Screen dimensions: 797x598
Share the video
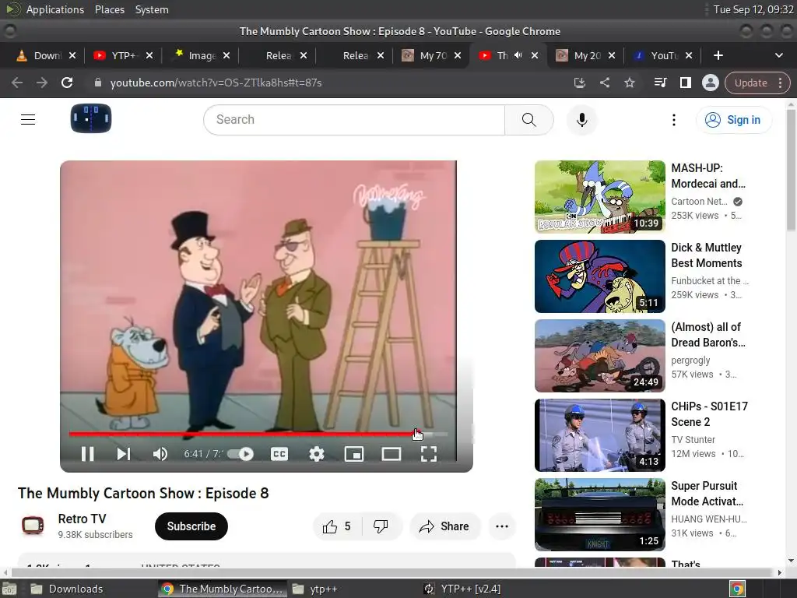point(444,526)
